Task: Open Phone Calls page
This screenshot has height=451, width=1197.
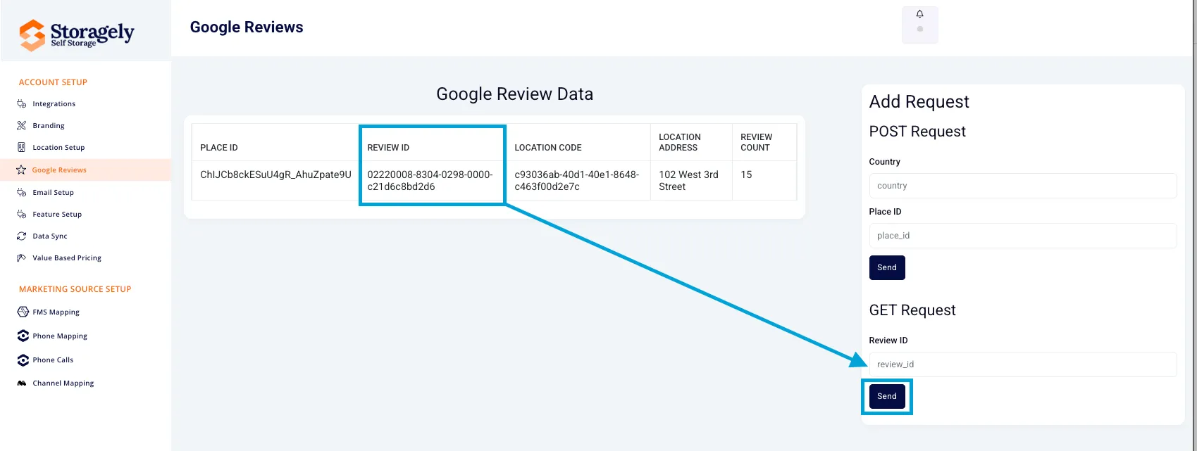Action: pos(53,360)
